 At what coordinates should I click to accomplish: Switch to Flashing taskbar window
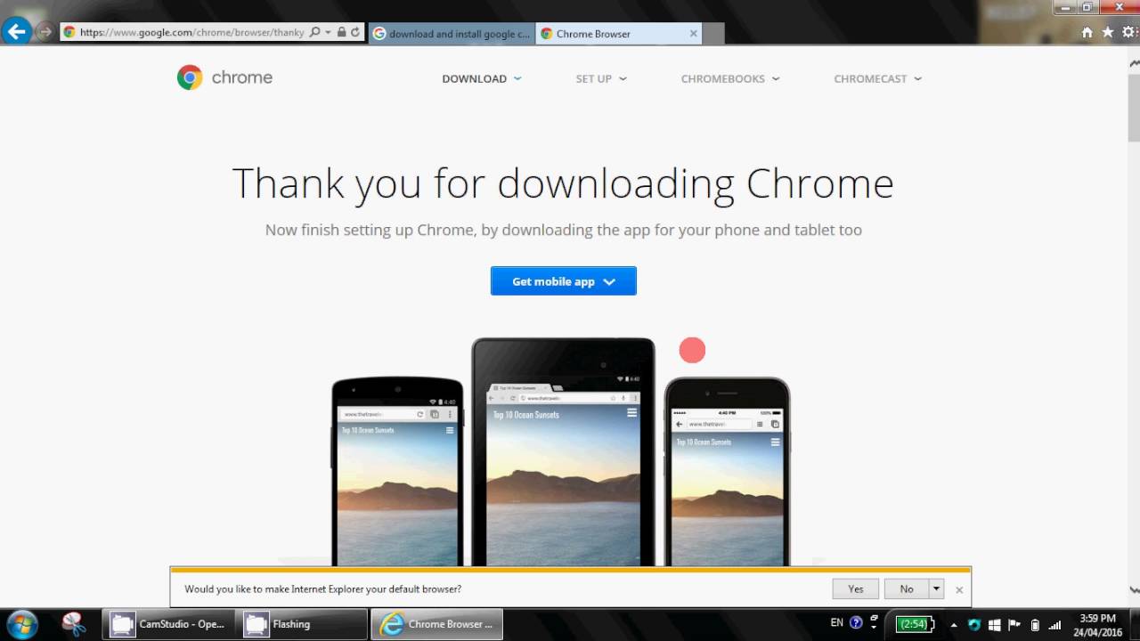click(x=303, y=624)
